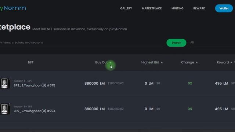Click Season 1 – BPS label above #994
This screenshot has width=235, height=132.
(x=23, y=107)
